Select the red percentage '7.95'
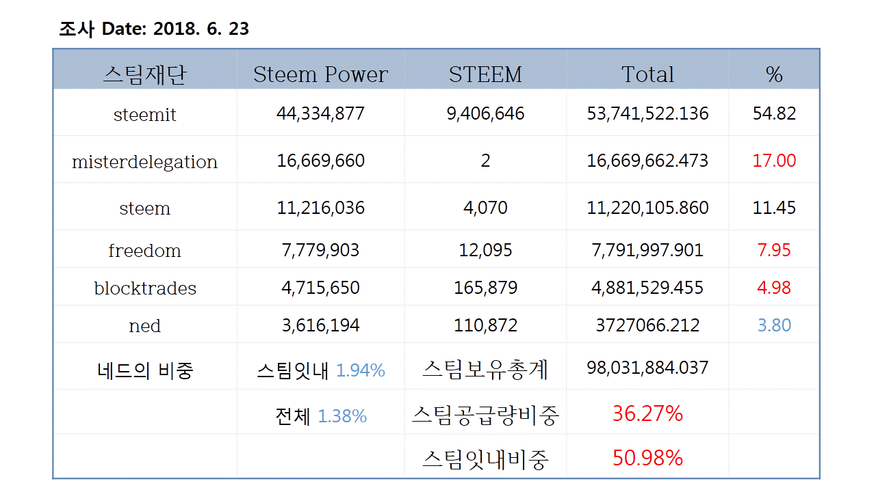876x492 pixels. (774, 250)
